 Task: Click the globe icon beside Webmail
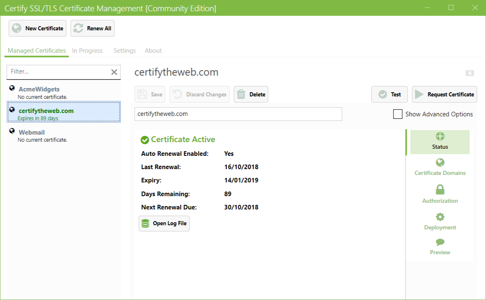12,131
